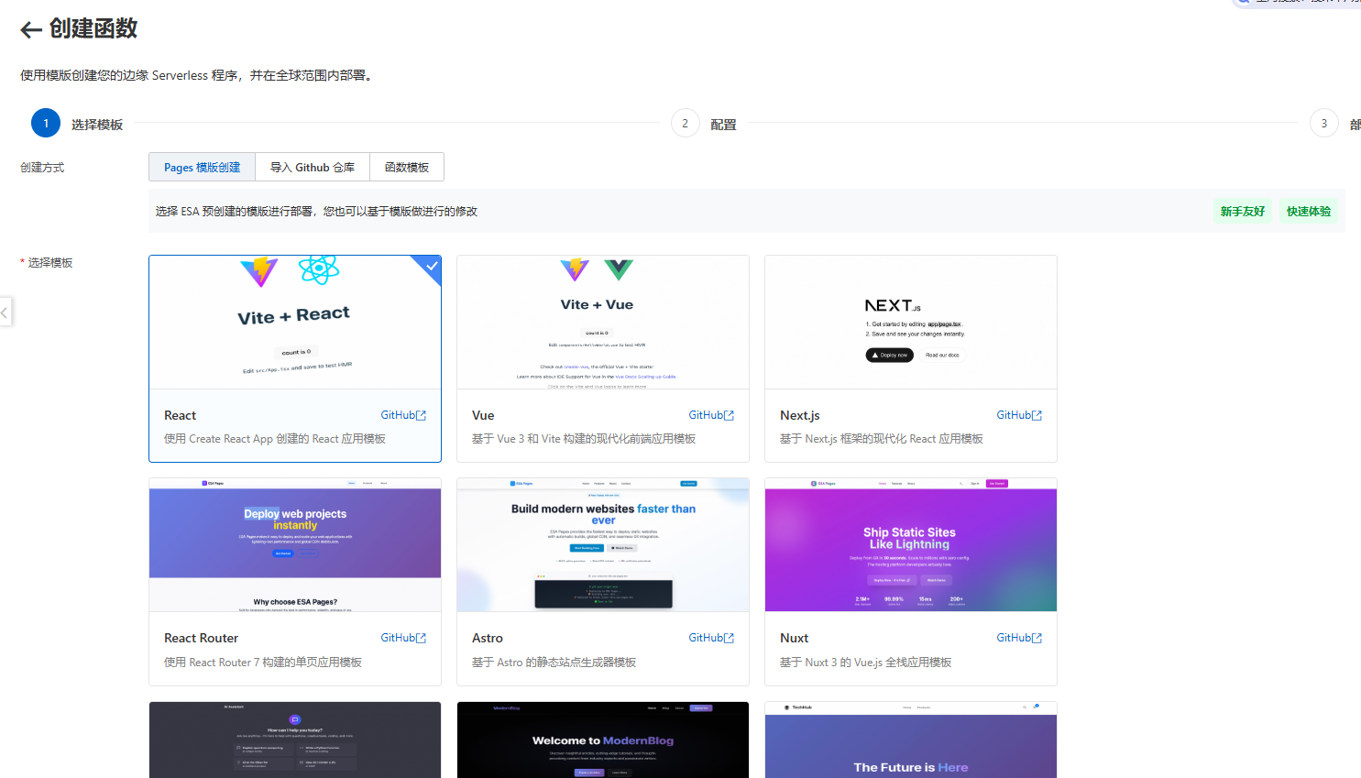
Task: Choose the Next.js template preview
Action: 910,323
